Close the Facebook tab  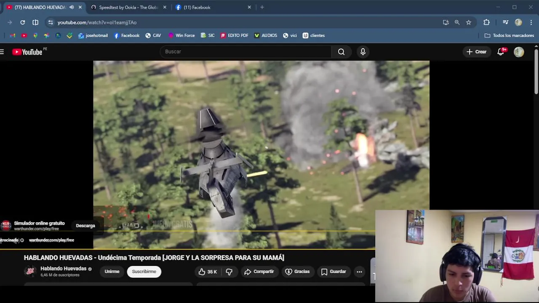249,7
